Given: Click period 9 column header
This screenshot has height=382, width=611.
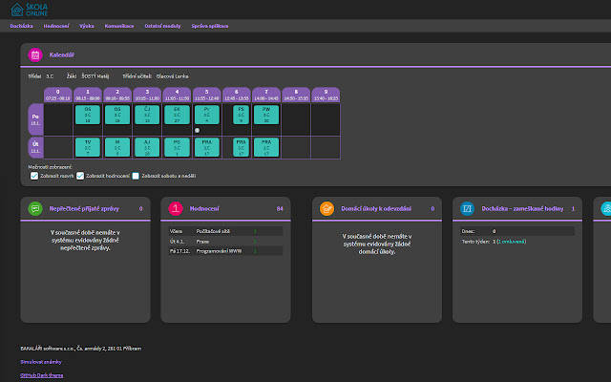Looking at the screenshot, I should (326, 95).
